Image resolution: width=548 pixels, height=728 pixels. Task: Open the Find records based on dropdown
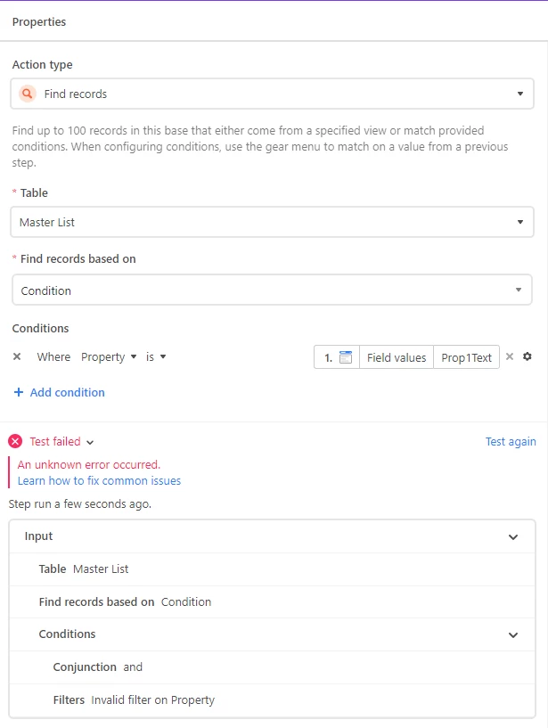[x=272, y=290]
